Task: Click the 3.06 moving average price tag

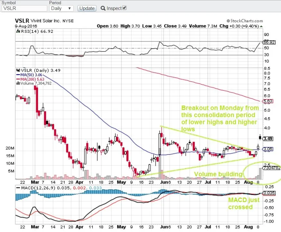Action: (268, 149)
